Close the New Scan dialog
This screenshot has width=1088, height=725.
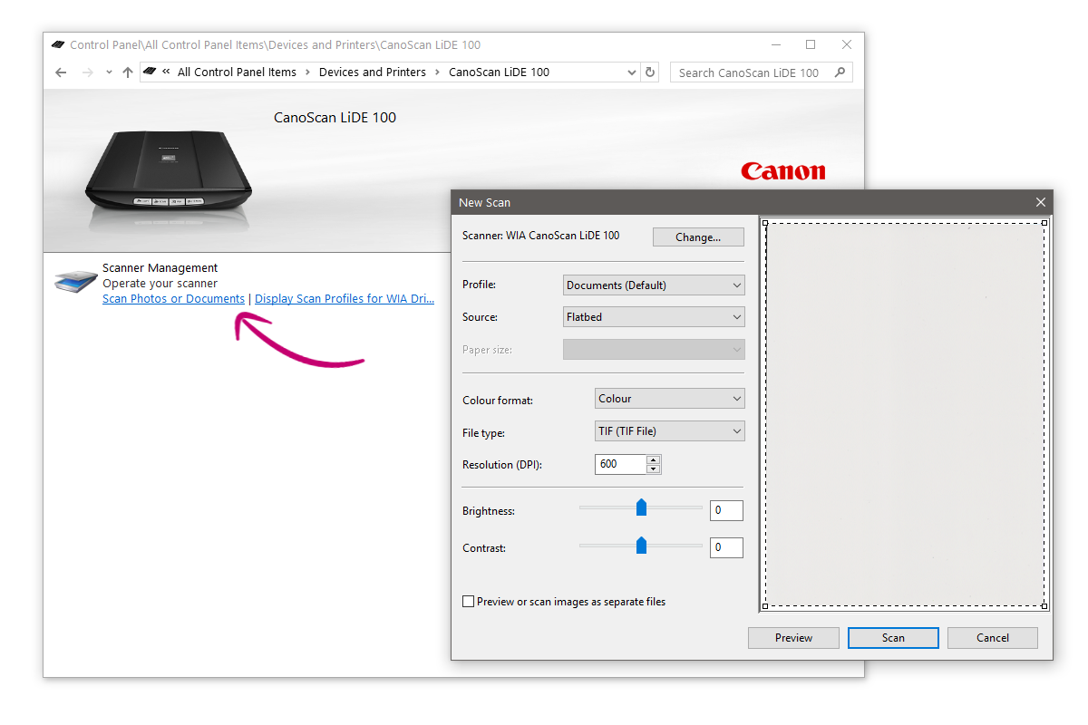[x=1041, y=203]
